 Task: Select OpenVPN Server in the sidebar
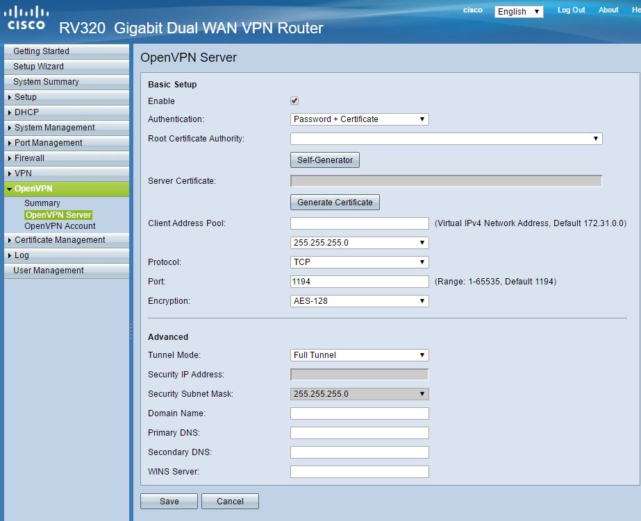[58, 215]
